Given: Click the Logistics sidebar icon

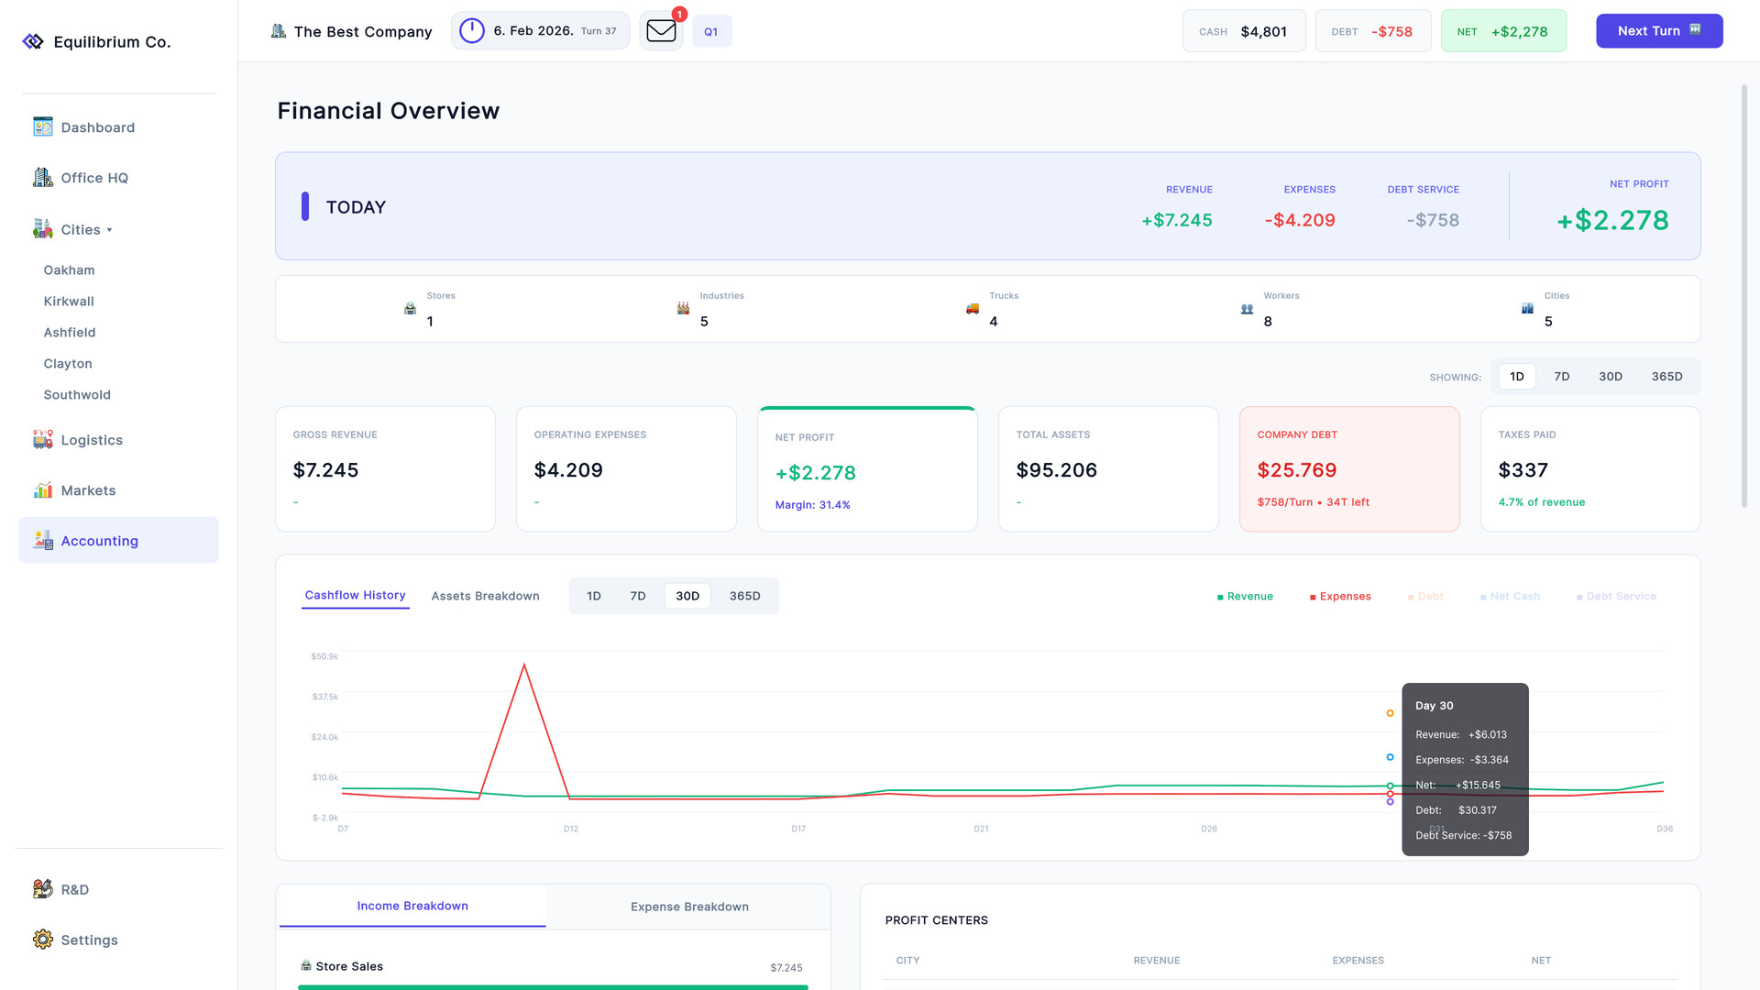Looking at the screenshot, I should click(x=43, y=439).
